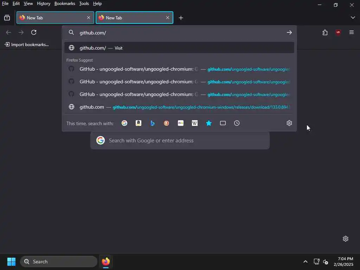This screenshot has width=360, height=270.
Task: Open new tab page personalize gear
Action: click(x=346, y=239)
